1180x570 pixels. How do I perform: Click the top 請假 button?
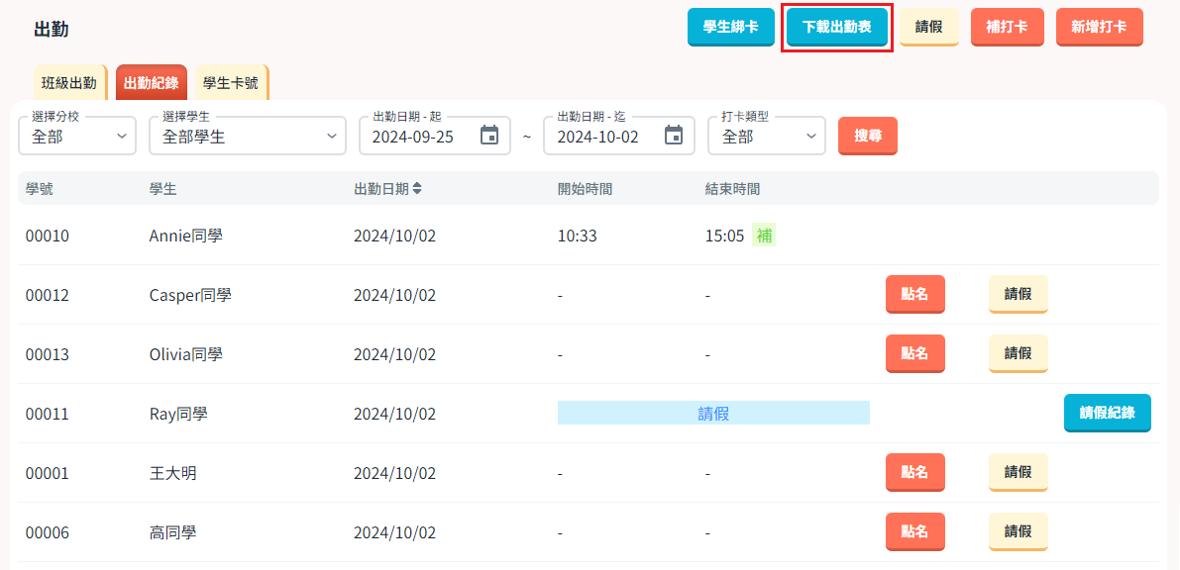tap(929, 27)
